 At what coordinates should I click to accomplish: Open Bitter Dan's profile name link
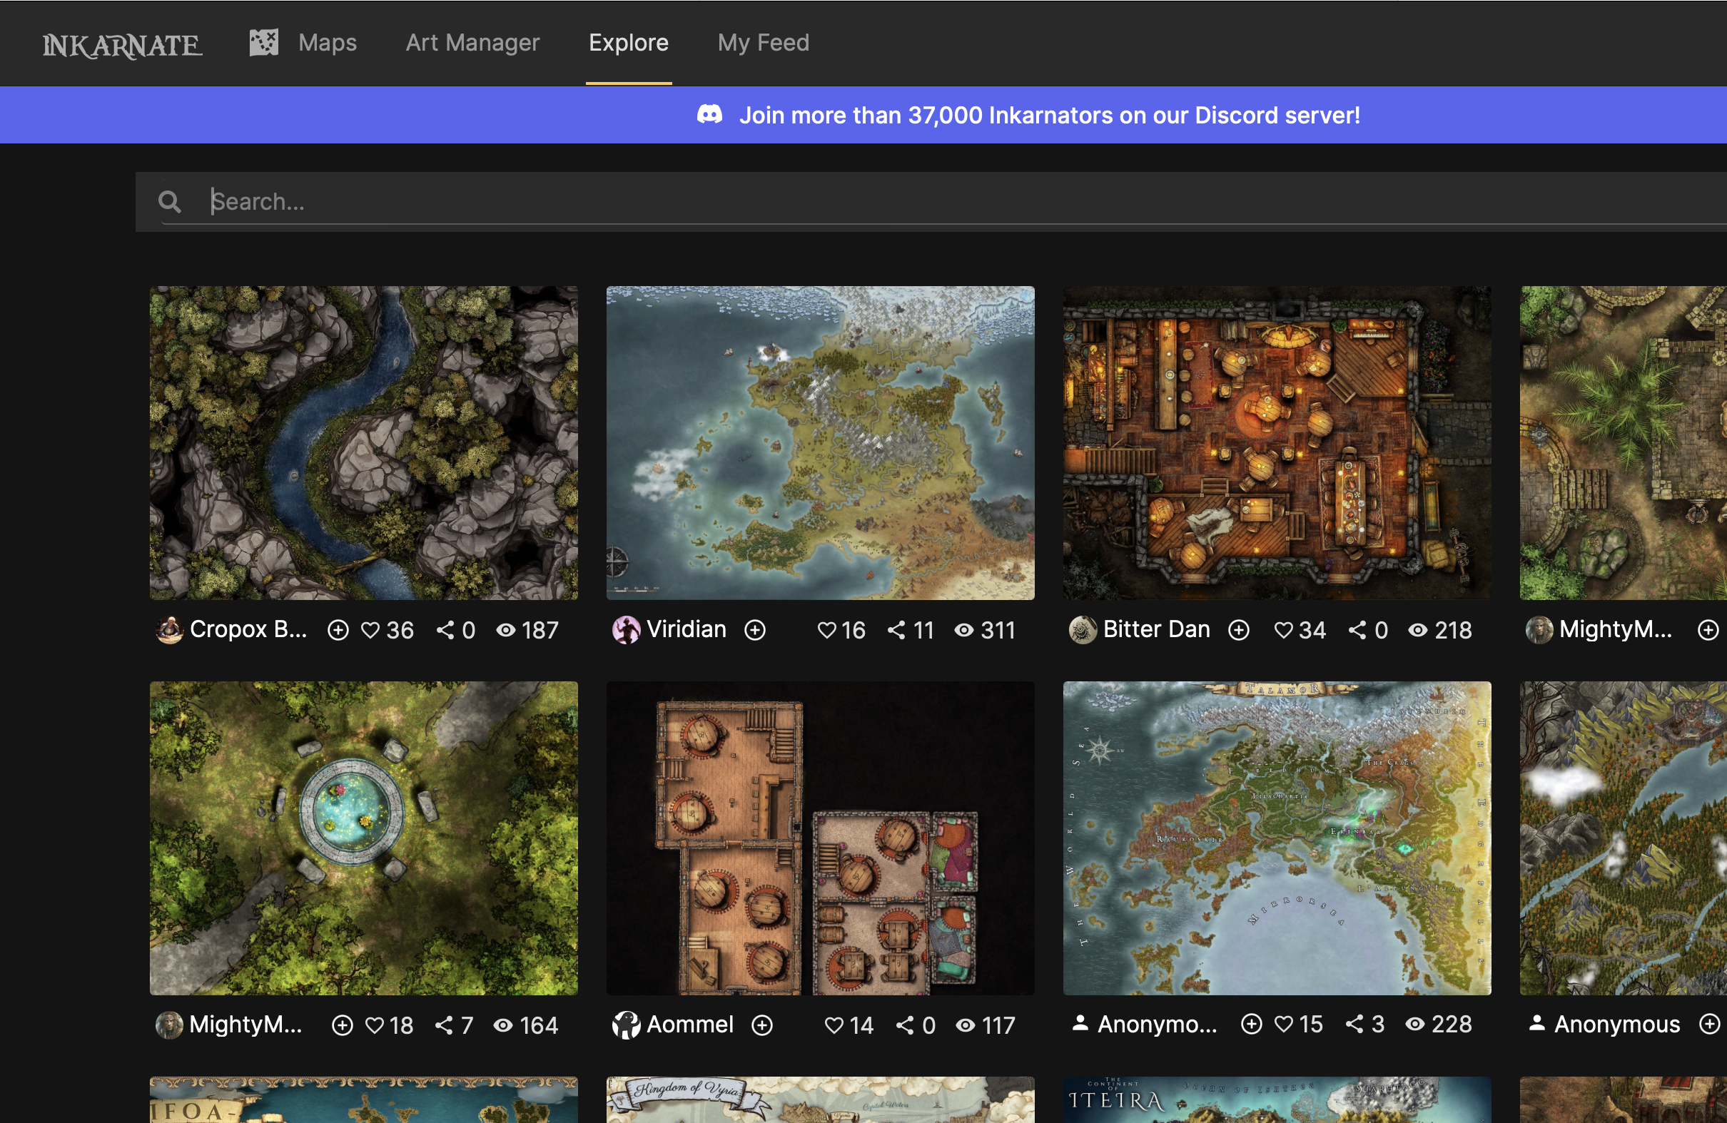point(1156,629)
